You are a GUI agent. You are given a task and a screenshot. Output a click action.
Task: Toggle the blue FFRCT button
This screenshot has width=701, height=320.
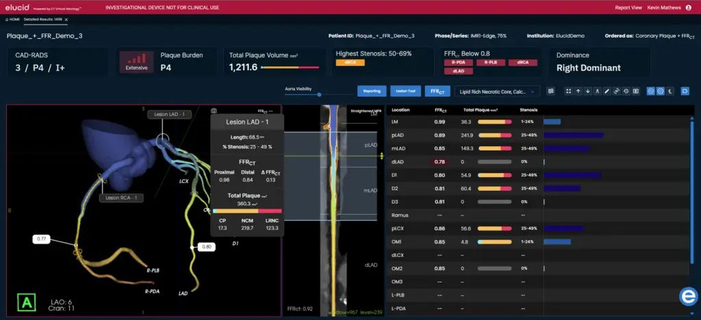(x=437, y=91)
